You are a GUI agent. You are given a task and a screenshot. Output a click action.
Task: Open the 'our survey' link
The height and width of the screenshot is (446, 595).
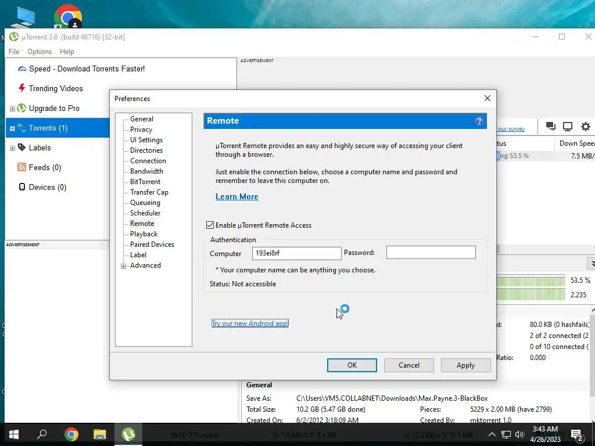[x=511, y=129]
